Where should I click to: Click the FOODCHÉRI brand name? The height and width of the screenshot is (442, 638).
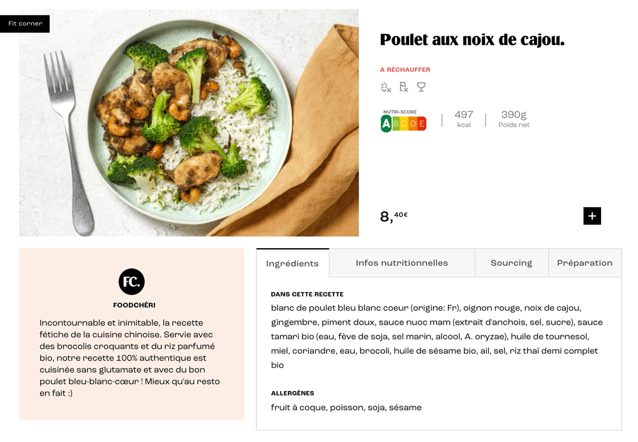coord(134,305)
